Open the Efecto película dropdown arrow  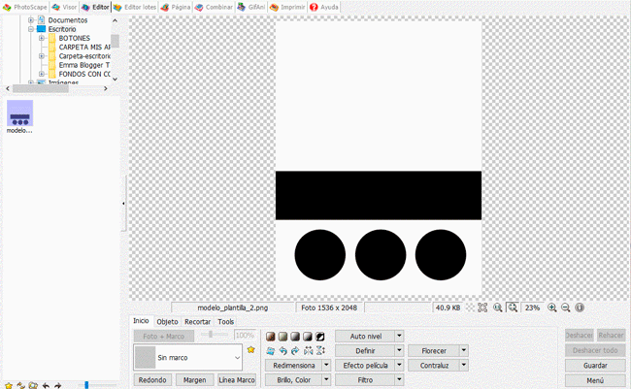tap(399, 366)
